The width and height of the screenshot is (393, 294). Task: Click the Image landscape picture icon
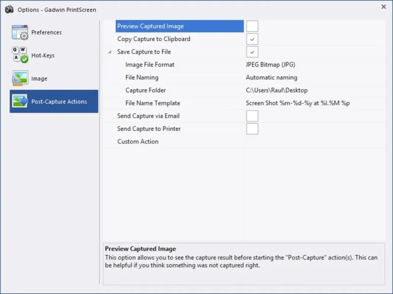tap(20, 78)
